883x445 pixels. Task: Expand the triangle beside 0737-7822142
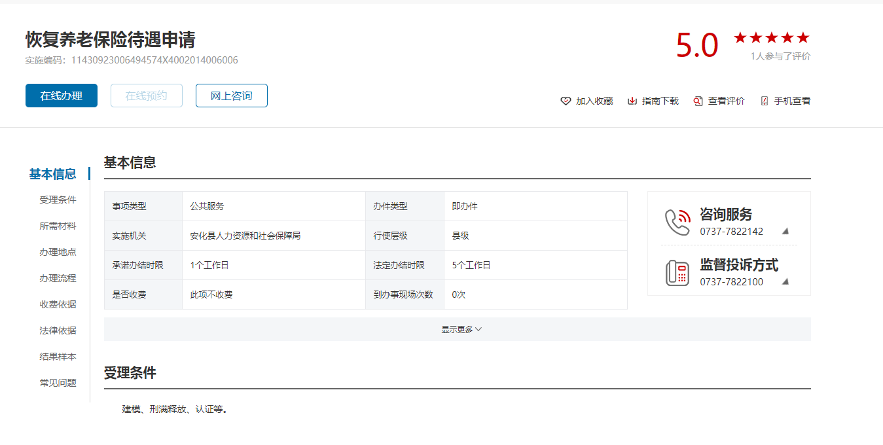[785, 232]
